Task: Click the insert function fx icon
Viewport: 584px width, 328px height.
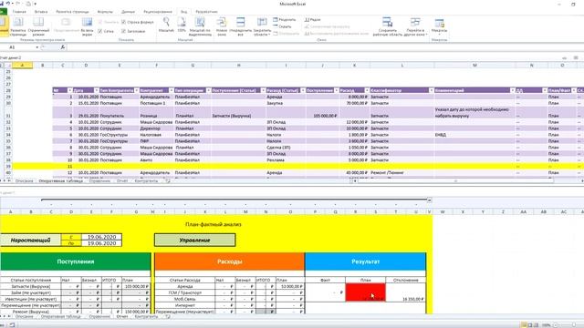Action: coord(63,47)
